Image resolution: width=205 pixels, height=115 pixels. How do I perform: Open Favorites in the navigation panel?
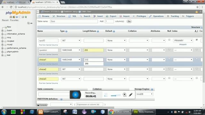click(14, 20)
